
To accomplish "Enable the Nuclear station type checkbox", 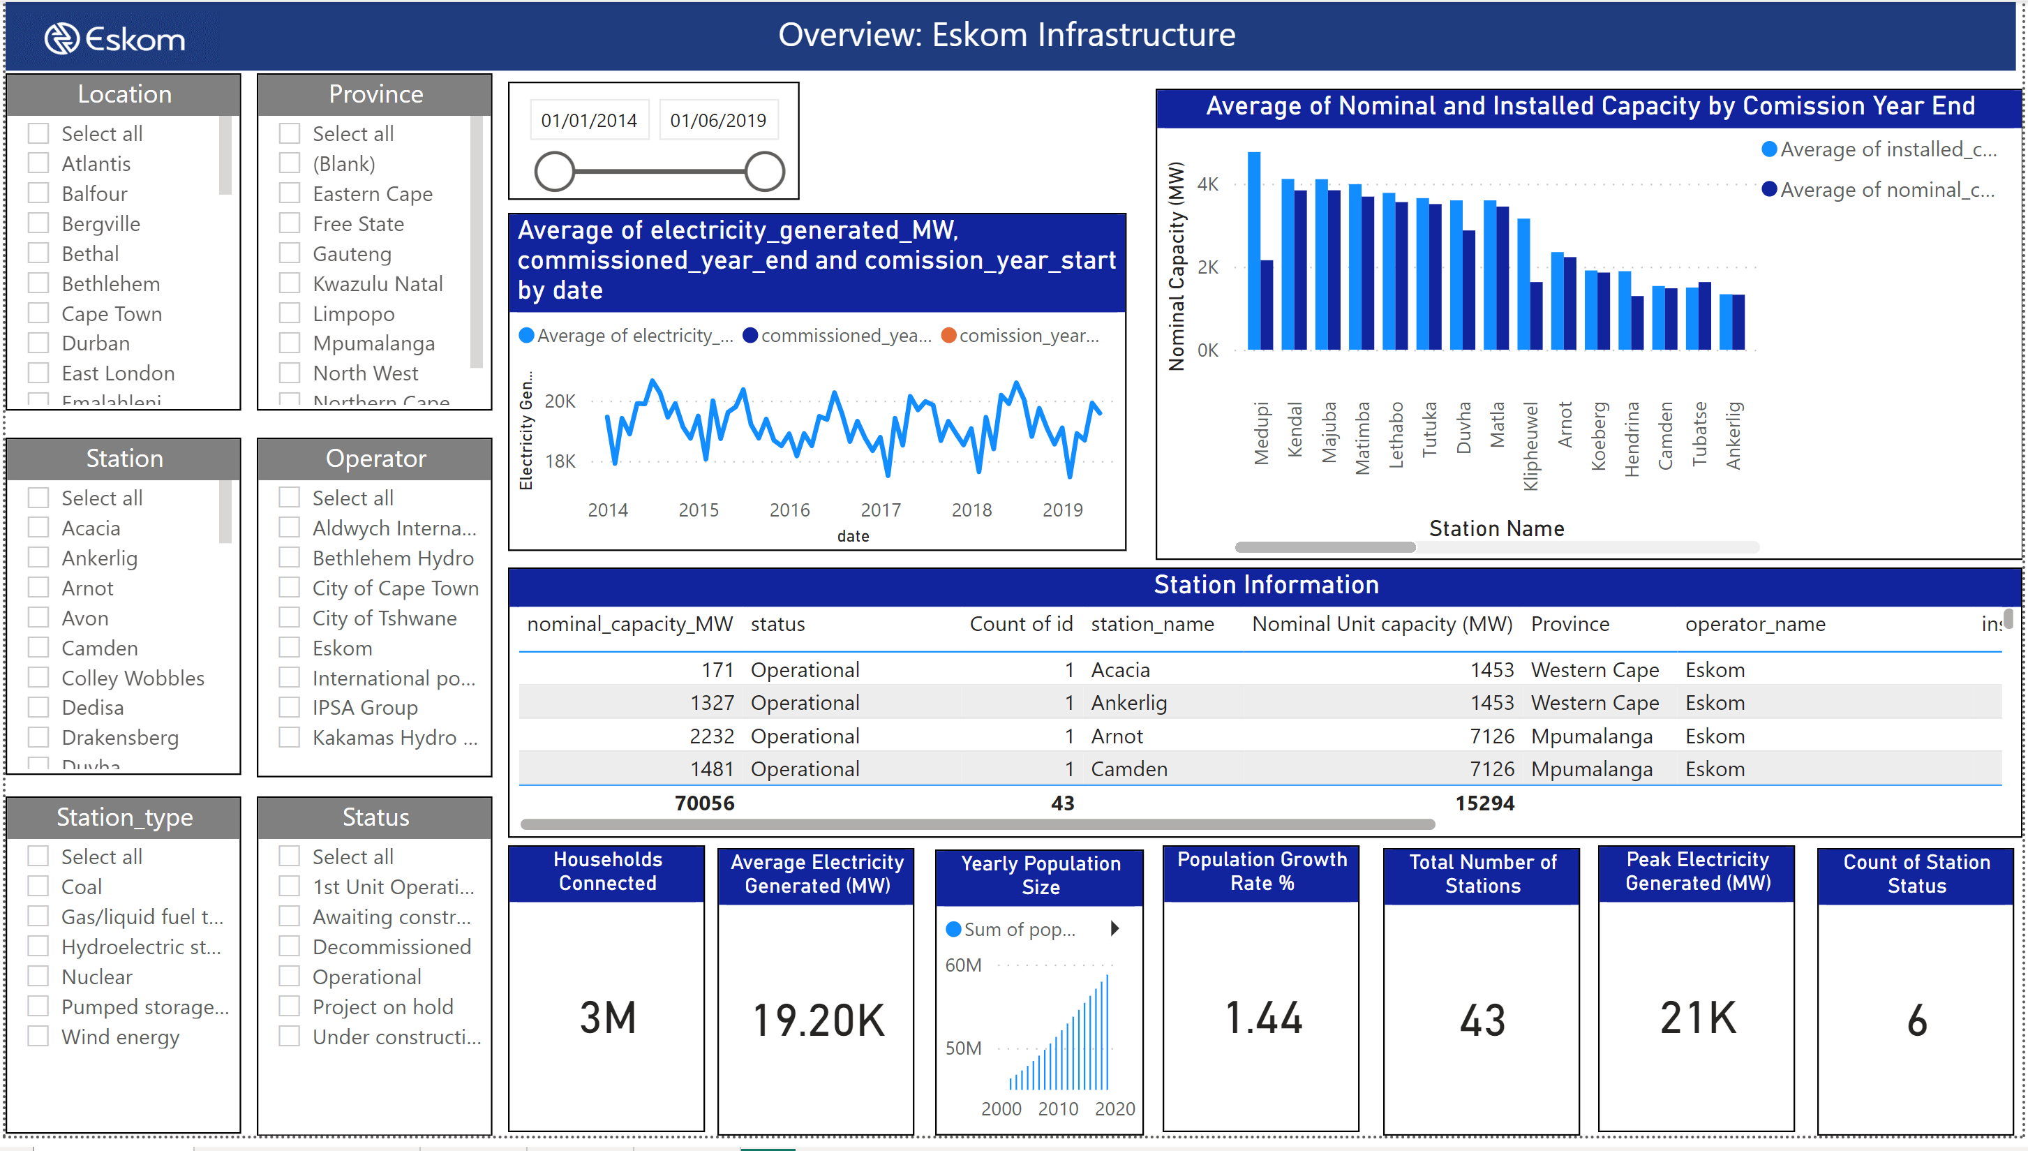I will point(38,977).
